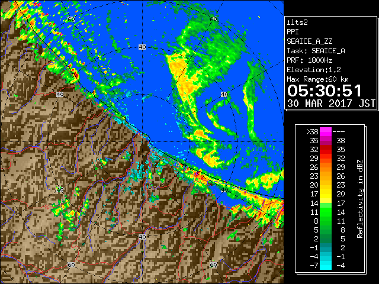Click the magenta >38 dBZ color swatch
379x284 pixels.
click(x=325, y=132)
